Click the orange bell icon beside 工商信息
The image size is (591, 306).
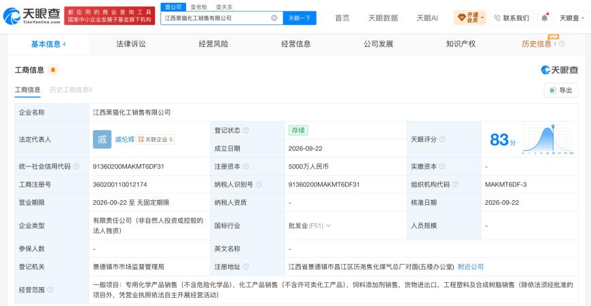click(x=53, y=70)
